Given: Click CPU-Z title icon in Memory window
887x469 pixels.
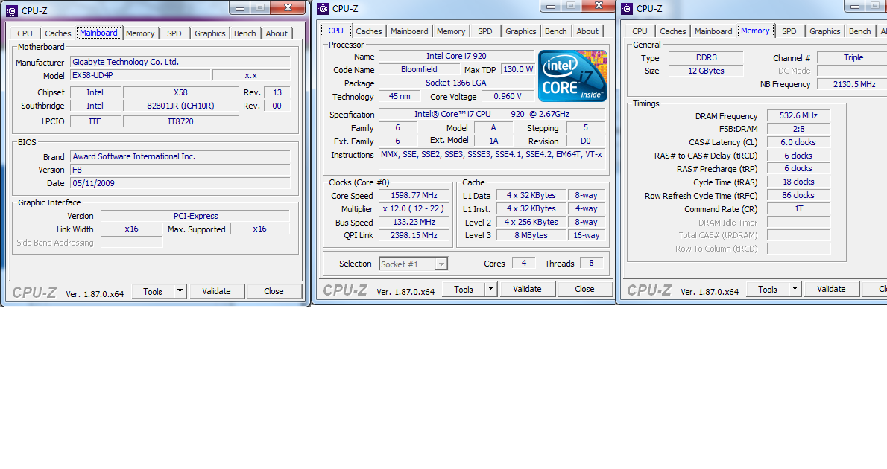Looking at the screenshot, I should [626, 9].
